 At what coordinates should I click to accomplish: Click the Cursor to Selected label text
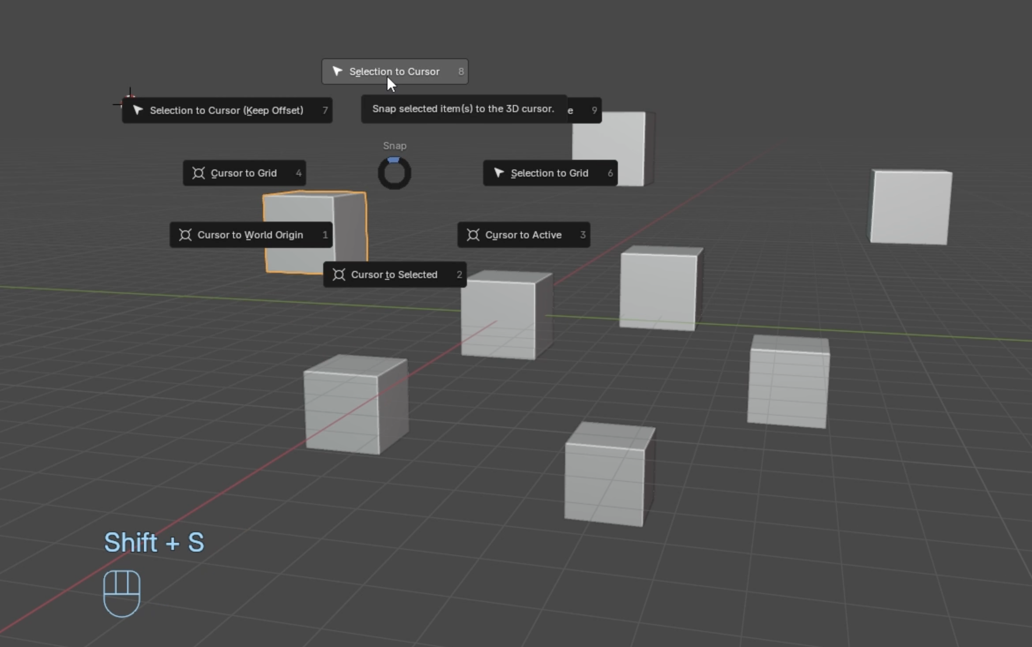tap(394, 275)
